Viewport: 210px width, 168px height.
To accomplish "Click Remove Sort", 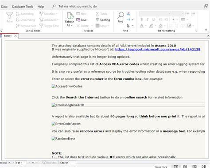I will pyautogui.click(x=26, y=26).
